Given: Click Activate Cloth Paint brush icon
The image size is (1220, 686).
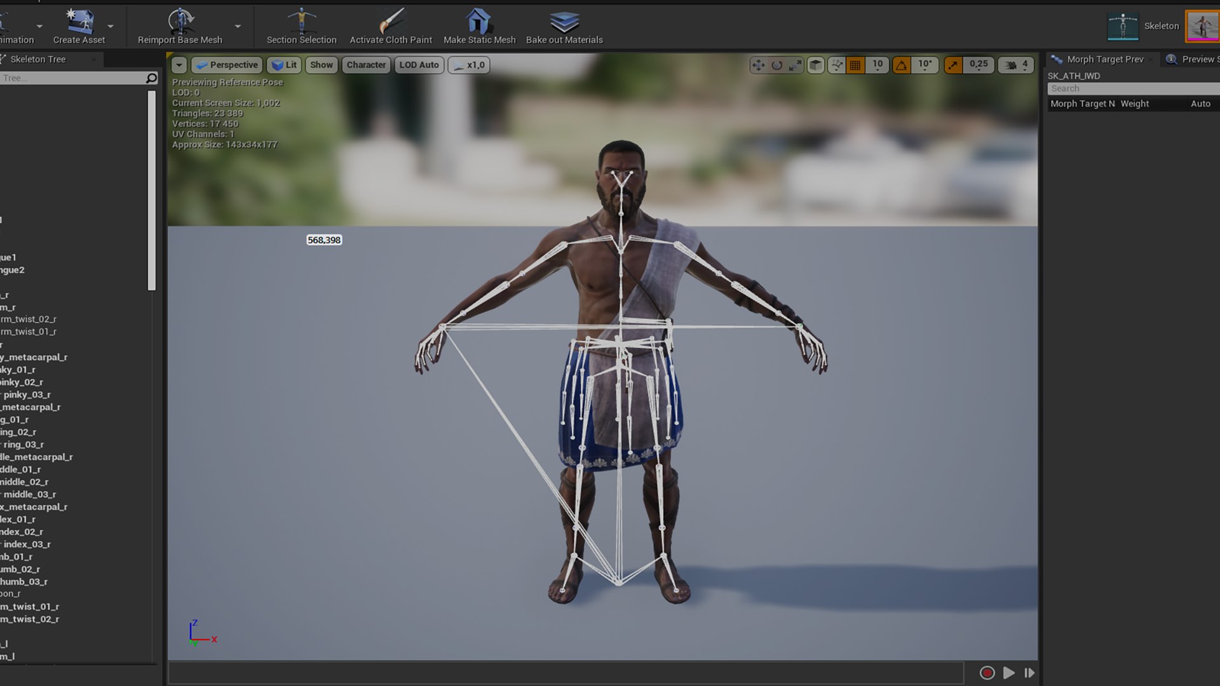Looking at the screenshot, I should (x=391, y=21).
